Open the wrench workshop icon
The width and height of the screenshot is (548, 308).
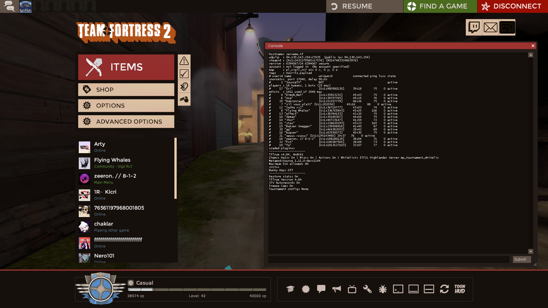tap(367, 289)
